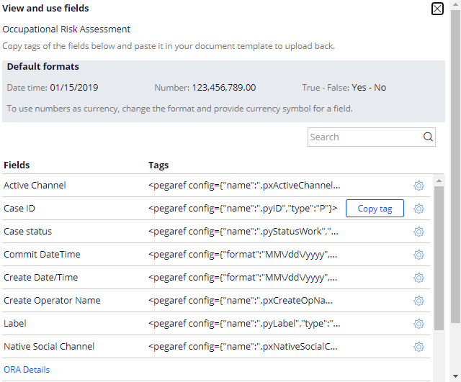Image resolution: width=461 pixels, height=382 pixels.
Task: Select the Case status field row
Action: tap(216, 232)
